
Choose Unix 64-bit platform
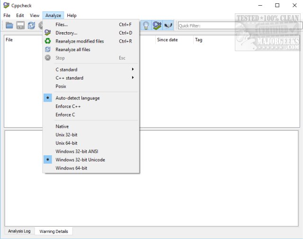click(91, 143)
